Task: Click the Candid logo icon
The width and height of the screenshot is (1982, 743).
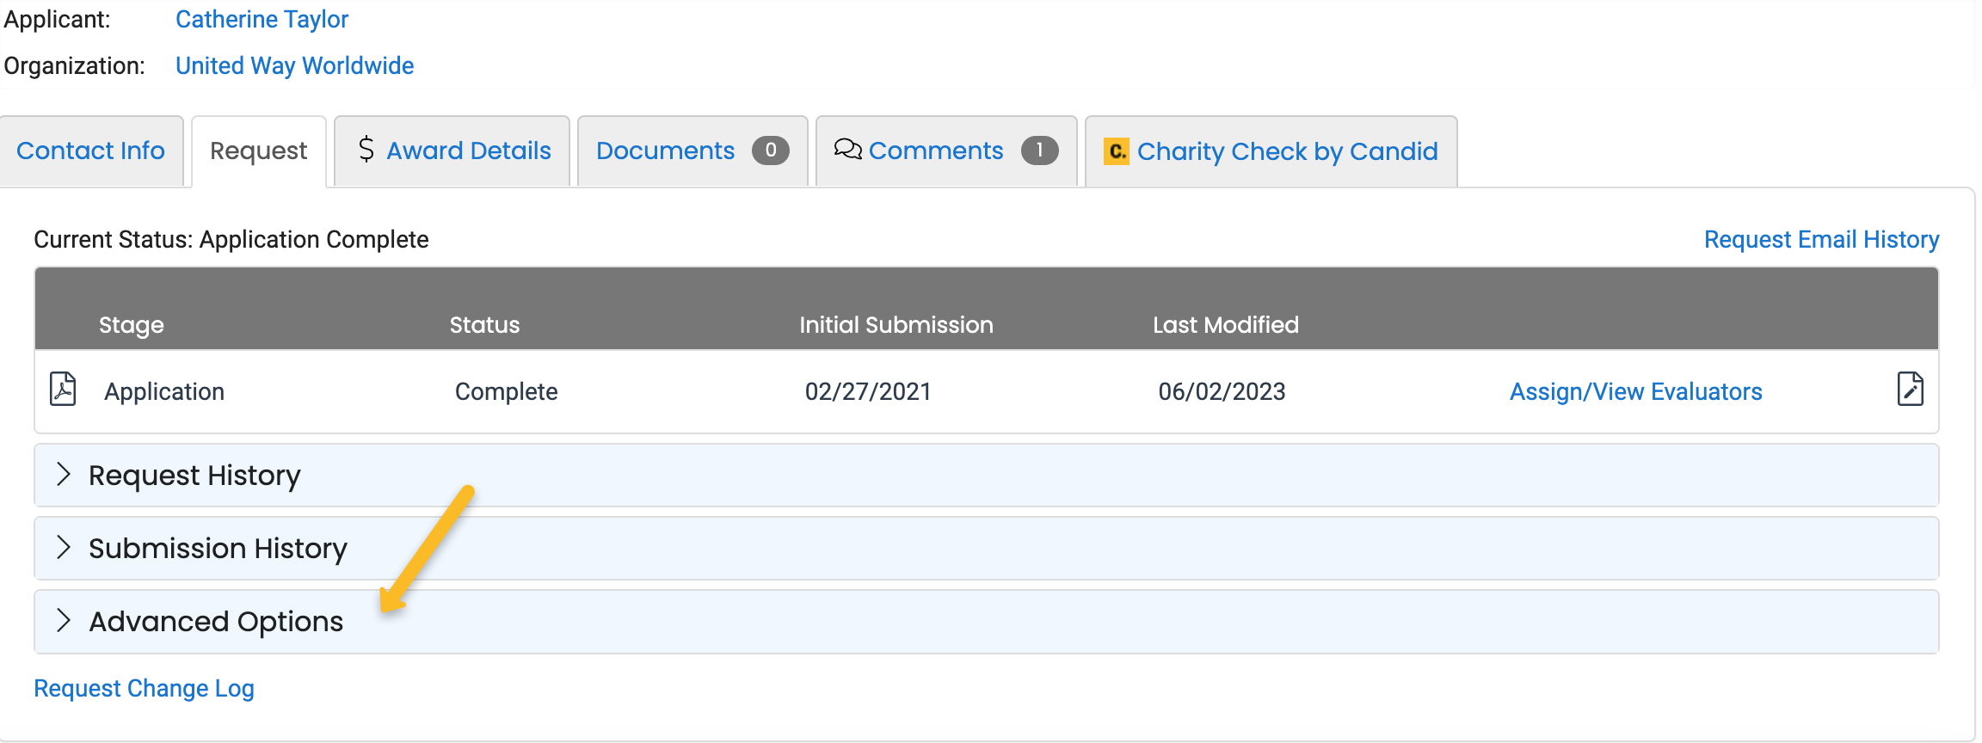Action: click(1117, 151)
